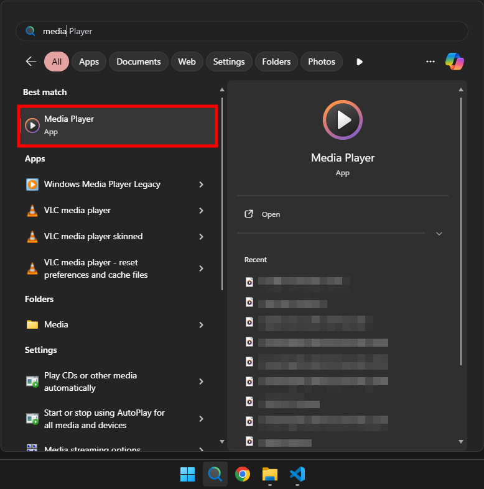Click the VLC media player cone icon
The image size is (484, 489).
tap(32, 211)
